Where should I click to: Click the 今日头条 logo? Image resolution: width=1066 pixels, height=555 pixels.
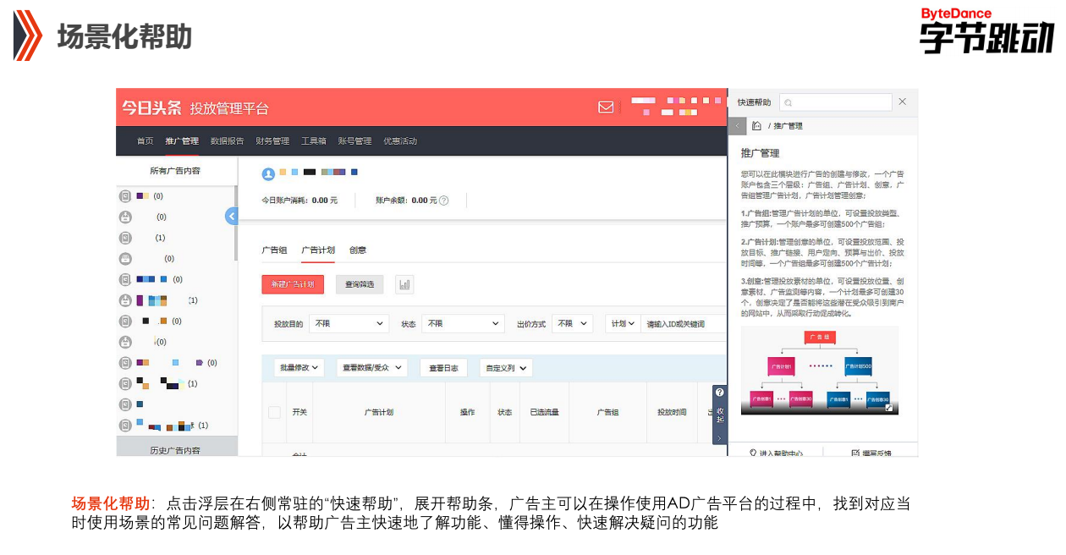tap(151, 107)
